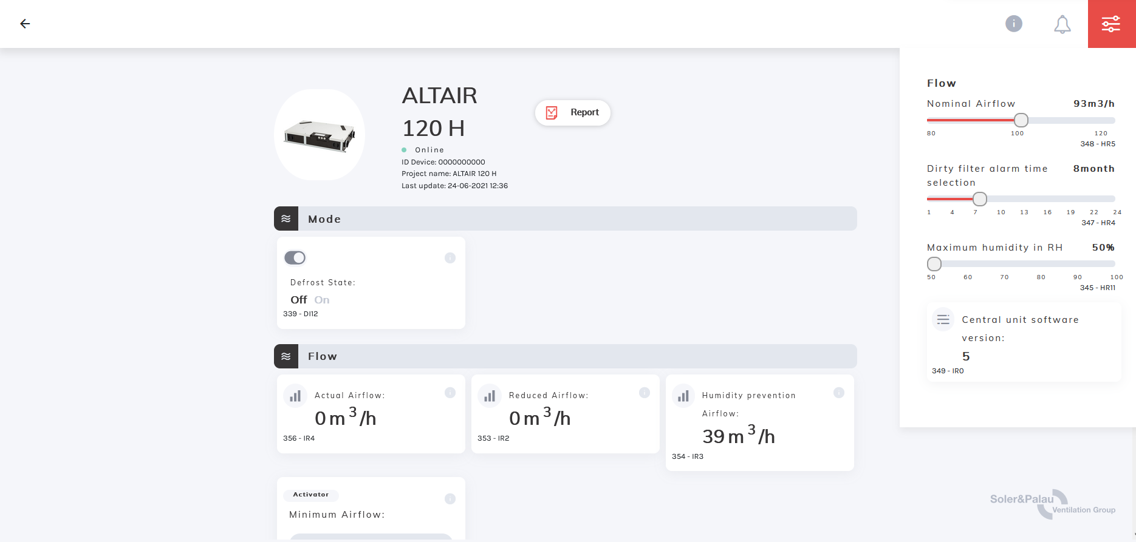This screenshot has height=542, width=1136.
Task: Click the '353 - IR2' register label
Action: (x=493, y=438)
